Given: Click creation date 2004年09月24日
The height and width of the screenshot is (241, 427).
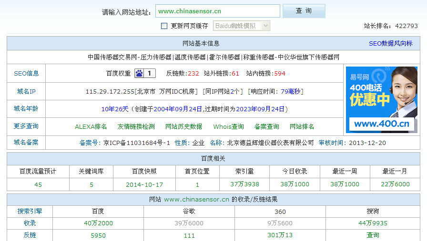Looking at the screenshot, I should 178,109.
